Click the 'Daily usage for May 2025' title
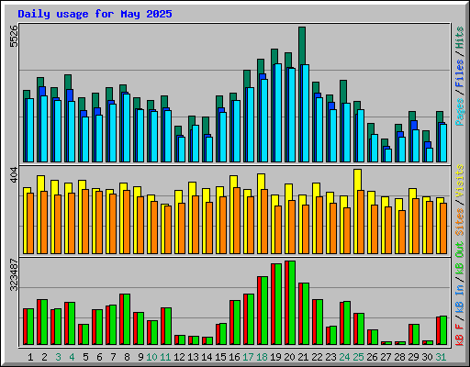Viewport: 470px width, 367px height. (x=95, y=14)
